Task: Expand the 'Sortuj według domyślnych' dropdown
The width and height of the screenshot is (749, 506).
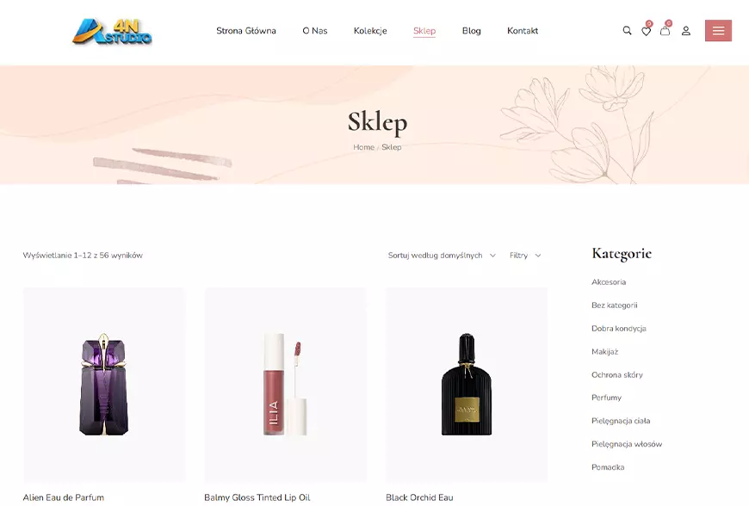Action: click(x=442, y=256)
